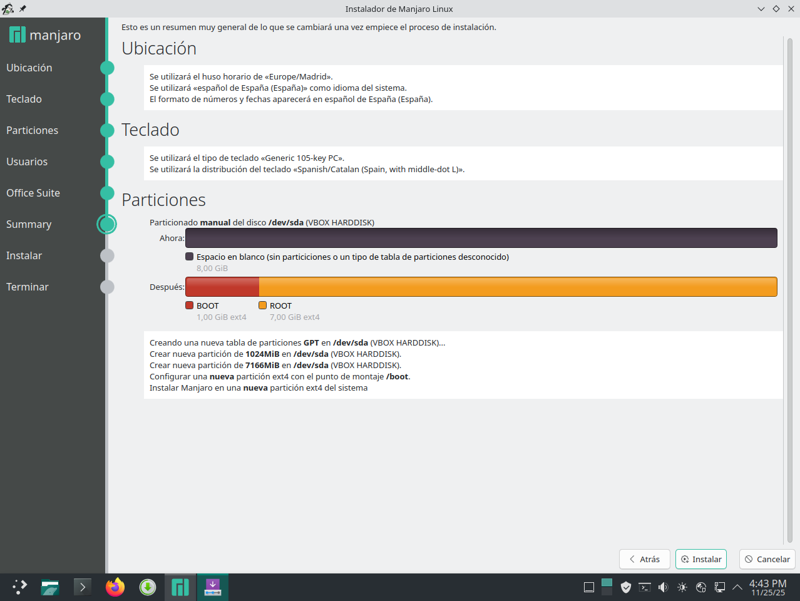The height and width of the screenshot is (601, 800).
Task: Open Firefox from the taskbar
Action: click(115, 587)
